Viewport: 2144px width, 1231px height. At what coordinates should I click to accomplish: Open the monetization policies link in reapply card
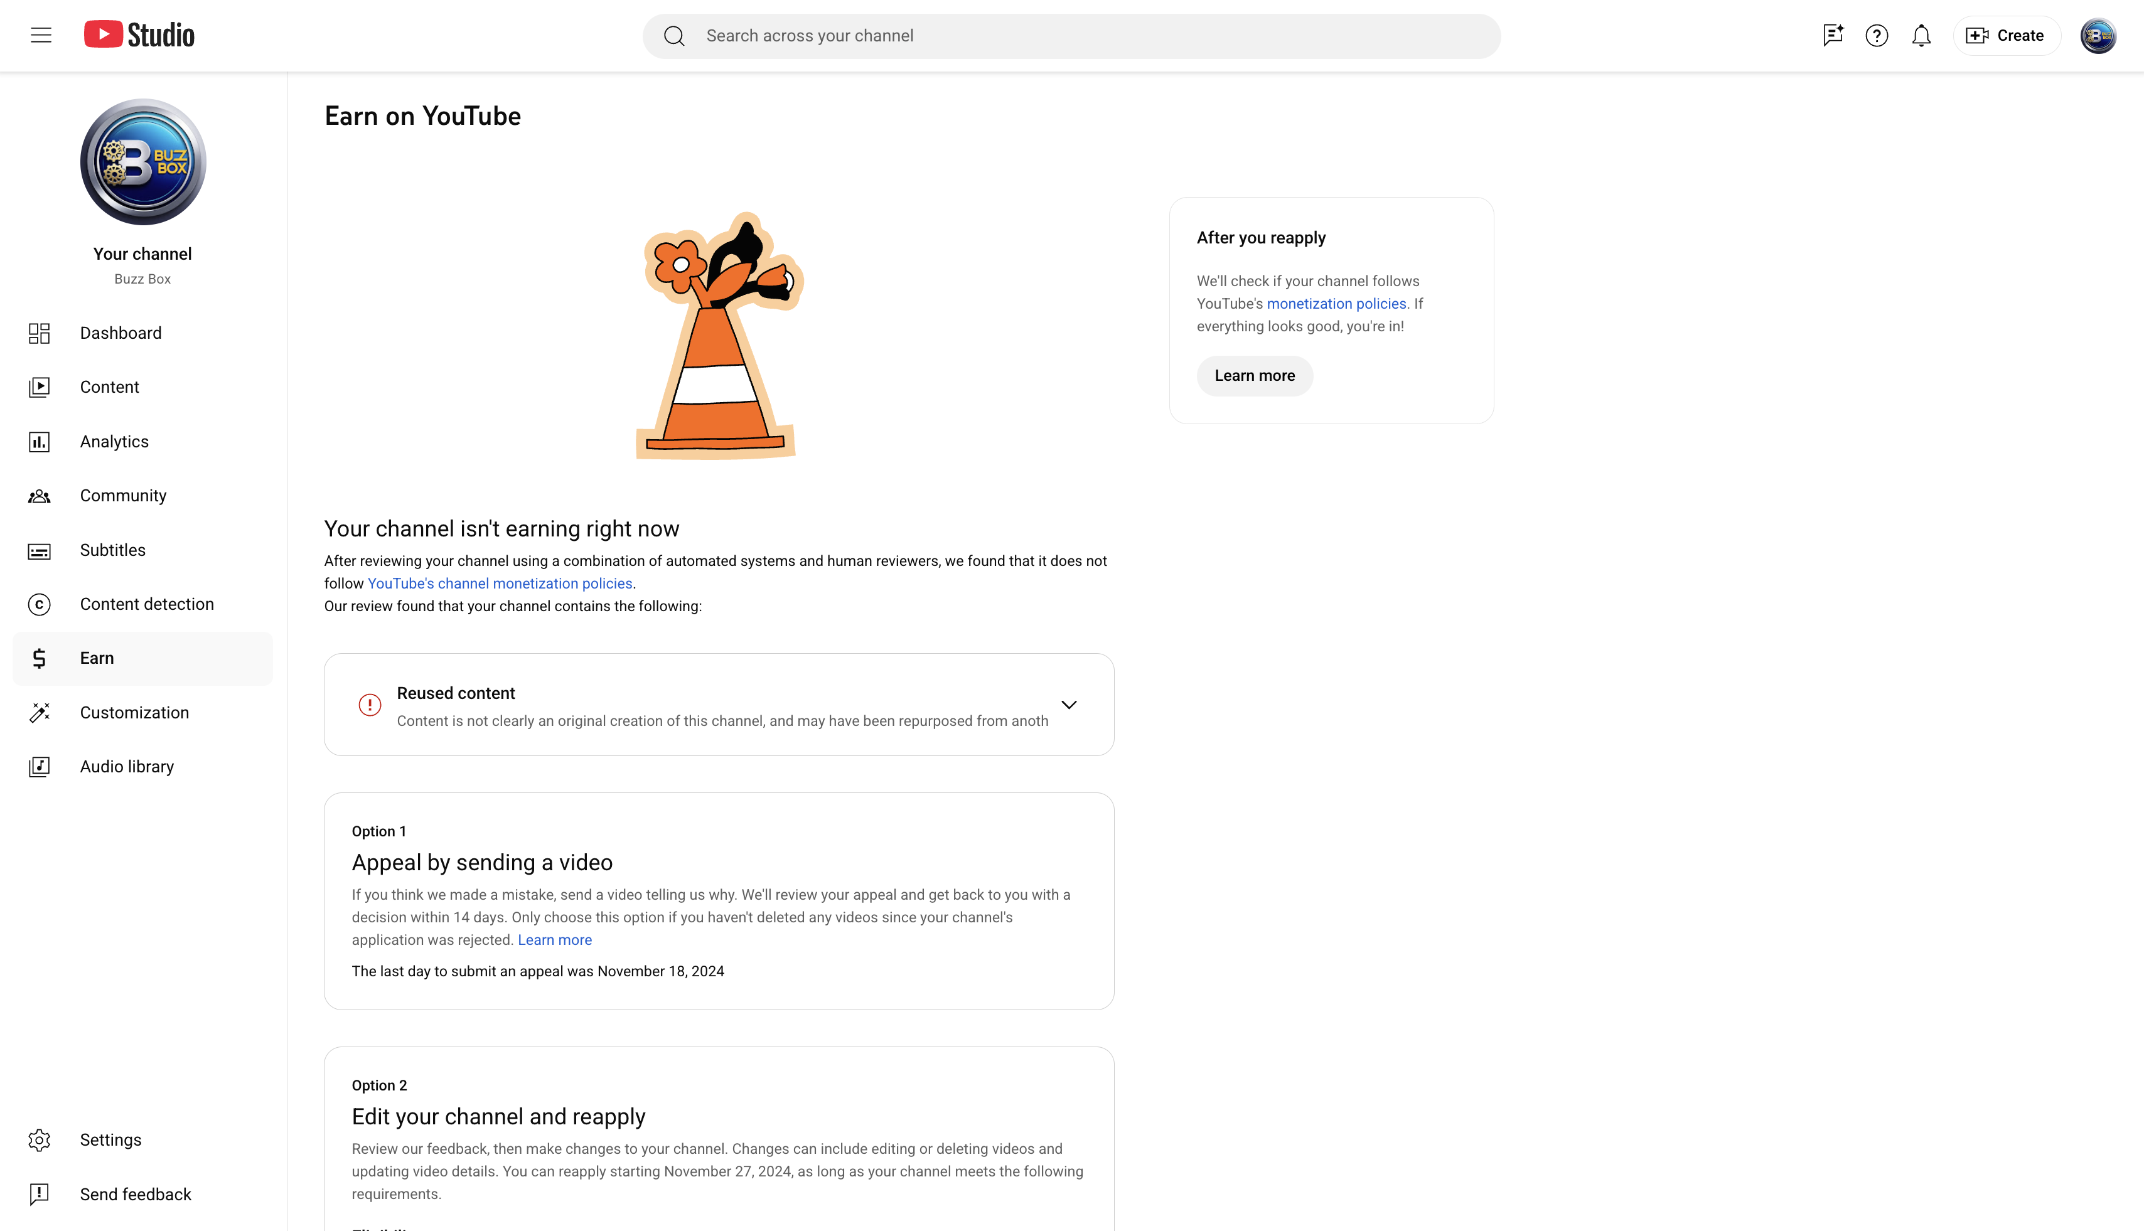click(1336, 304)
